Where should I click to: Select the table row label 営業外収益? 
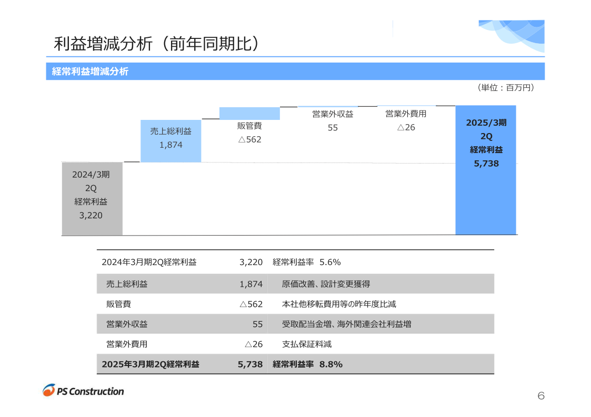pyautogui.click(x=127, y=324)
